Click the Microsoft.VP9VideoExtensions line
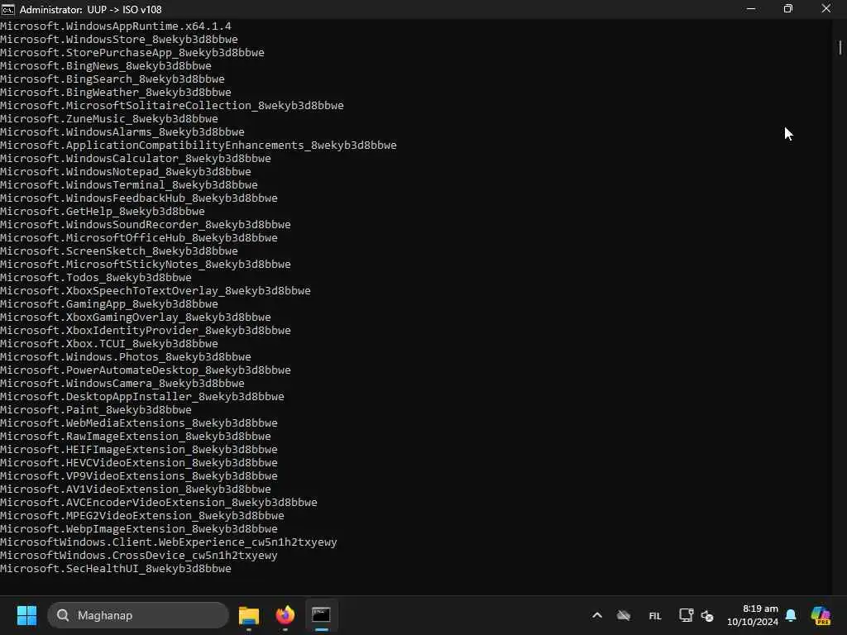Viewport: 847px width, 635px height. [x=139, y=475]
